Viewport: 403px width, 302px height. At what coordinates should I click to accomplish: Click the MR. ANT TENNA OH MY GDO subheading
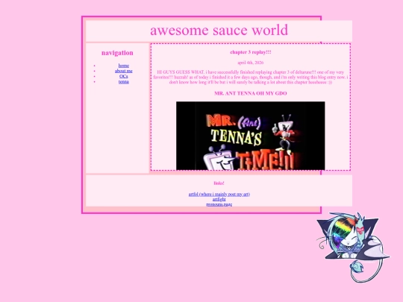pos(251,93)
